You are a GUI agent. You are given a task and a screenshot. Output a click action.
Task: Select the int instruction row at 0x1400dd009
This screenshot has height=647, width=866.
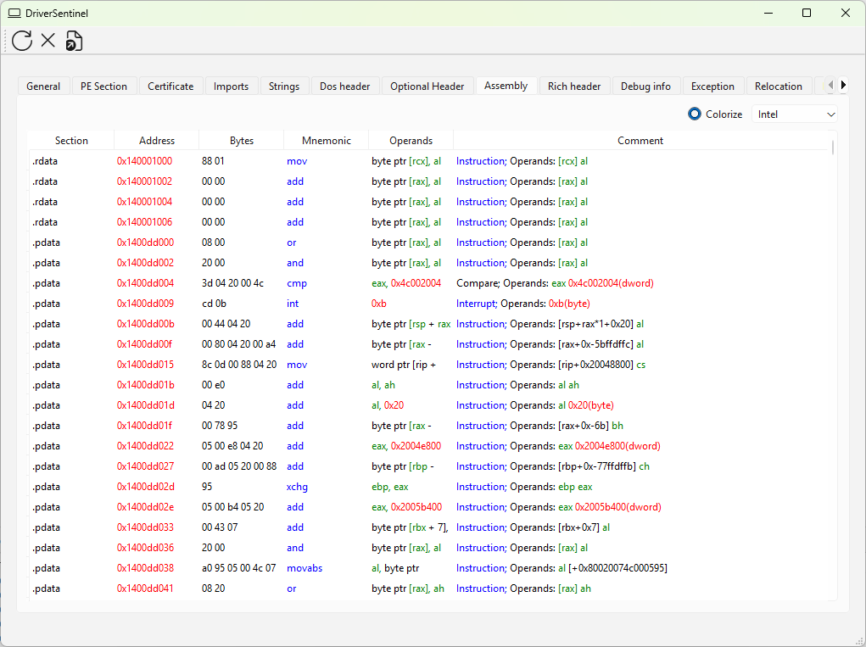click(x=145, y=304)
